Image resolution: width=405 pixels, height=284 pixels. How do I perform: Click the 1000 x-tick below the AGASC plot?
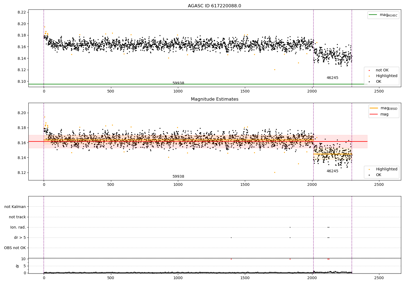tap(178, 91)
